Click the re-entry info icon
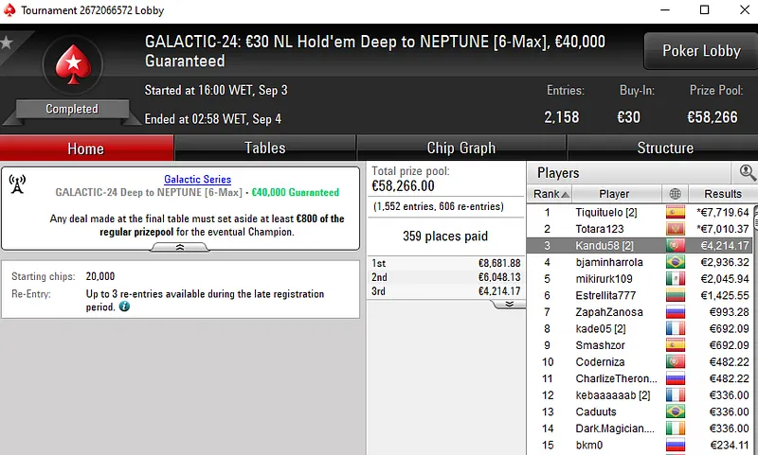 tap(124, 307)
